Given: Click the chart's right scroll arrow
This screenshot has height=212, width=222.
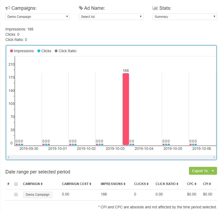Looking at the screenshot, I should [x=214, y=157].
